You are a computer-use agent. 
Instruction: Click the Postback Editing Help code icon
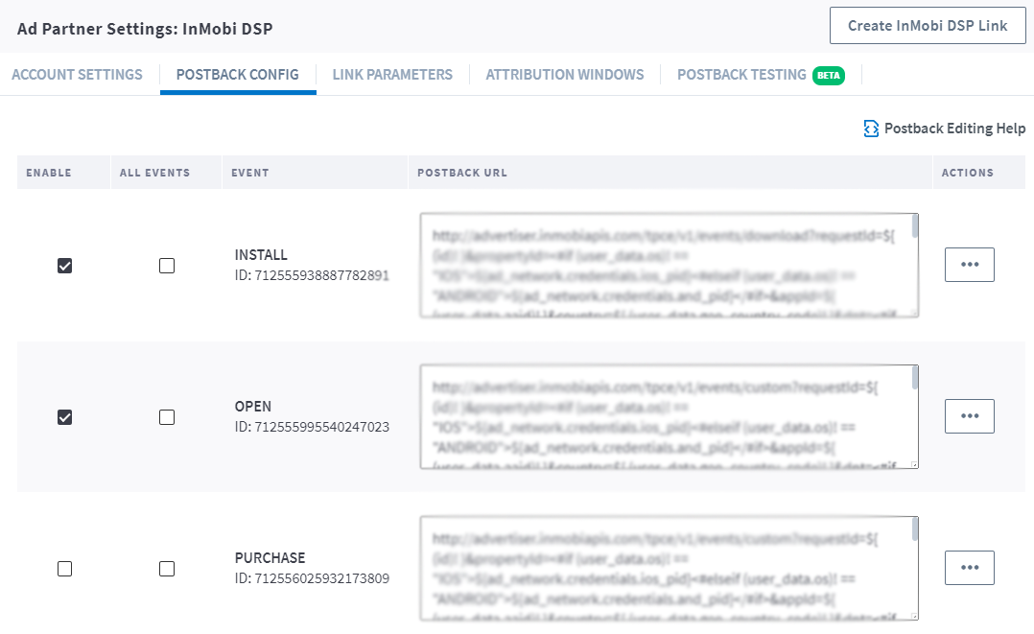(x=871, y=129)
